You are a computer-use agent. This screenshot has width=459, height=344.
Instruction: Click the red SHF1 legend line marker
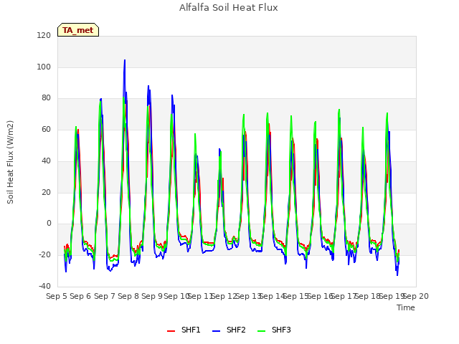[x=171, y=331]
